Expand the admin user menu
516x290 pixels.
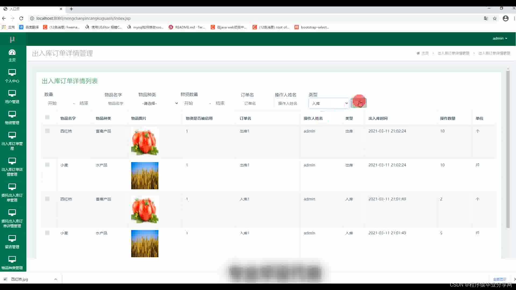click(x=500, y=38)
